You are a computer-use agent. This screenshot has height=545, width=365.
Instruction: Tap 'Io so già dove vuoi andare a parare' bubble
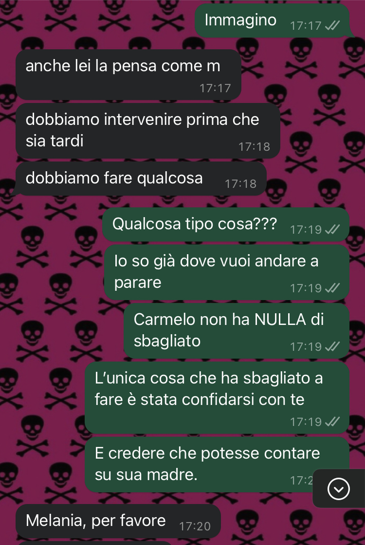[x=227, y=272]
